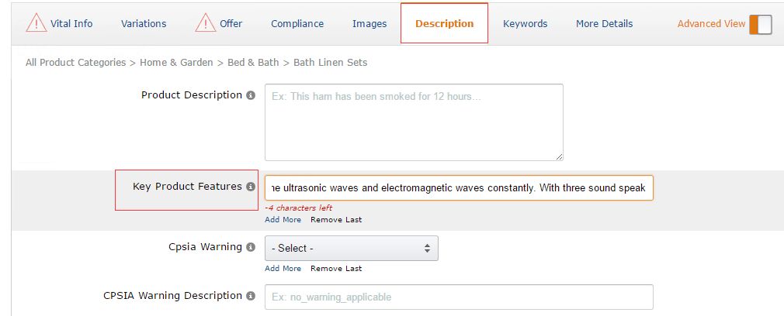
Task: Click Remove Last under Key Product Features
Action: click(336, 220)
